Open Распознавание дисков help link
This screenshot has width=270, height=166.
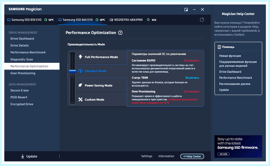(x=235, y=84)
